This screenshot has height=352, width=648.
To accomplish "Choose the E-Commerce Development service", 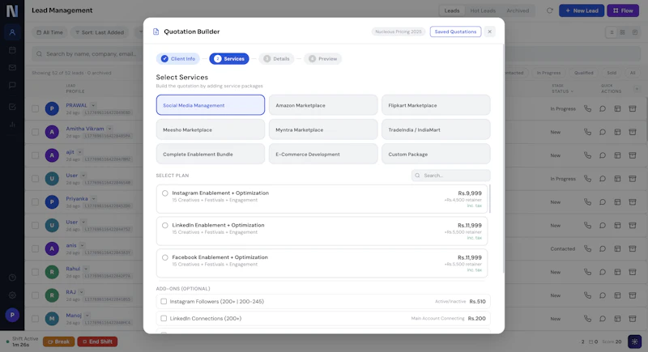I will tap(323, 154).
